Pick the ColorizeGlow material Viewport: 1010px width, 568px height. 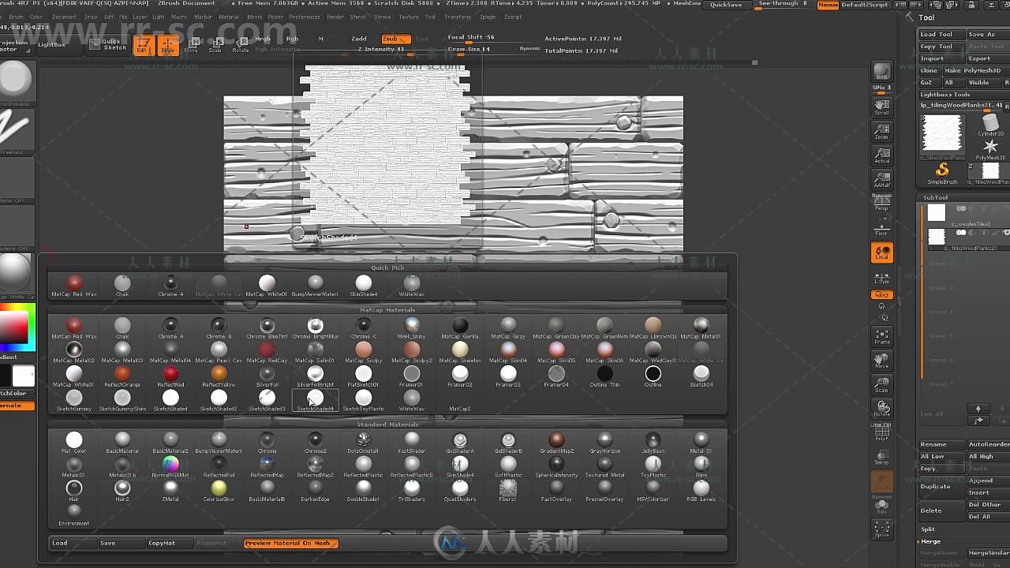pyautogui.click(x=219, y=491)
